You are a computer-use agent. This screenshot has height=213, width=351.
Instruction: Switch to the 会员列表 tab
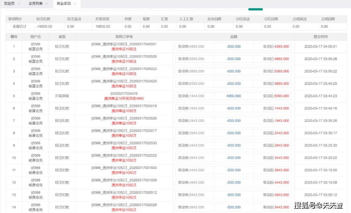(x=36, y=3)
